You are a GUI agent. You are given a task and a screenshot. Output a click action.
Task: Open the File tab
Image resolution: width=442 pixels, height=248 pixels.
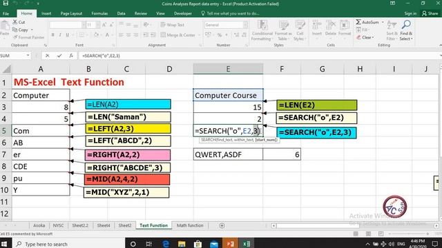tap(6, 14)
